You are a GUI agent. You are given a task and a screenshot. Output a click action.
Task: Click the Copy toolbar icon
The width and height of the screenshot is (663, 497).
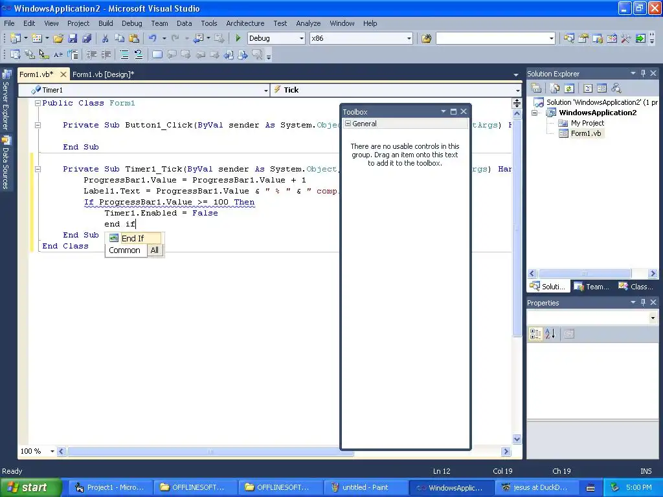120,38
